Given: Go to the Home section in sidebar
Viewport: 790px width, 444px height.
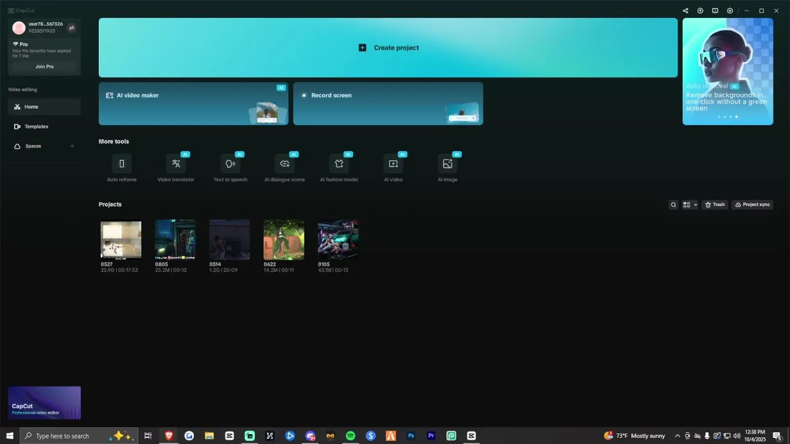Looking at the screenshot, I should [44, 107].
